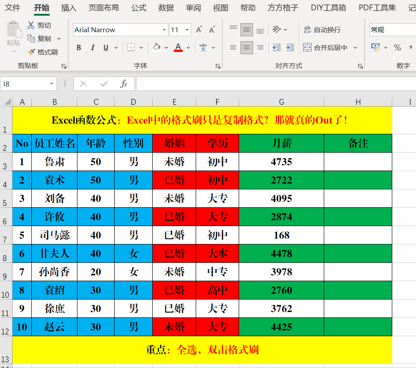Apply percent style format
The width and height of the screenshot is (416, 368).
pos(397,47)
